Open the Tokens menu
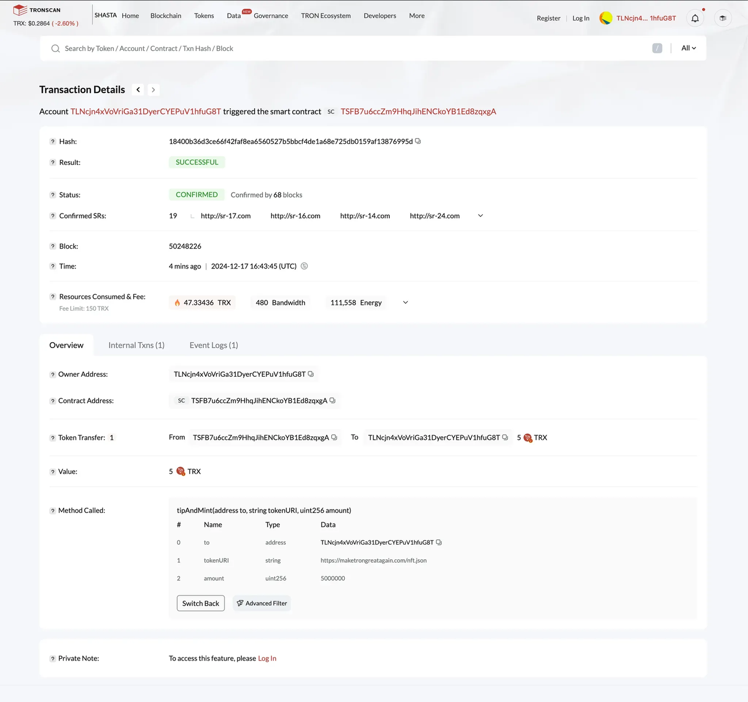 click(204, 16)
